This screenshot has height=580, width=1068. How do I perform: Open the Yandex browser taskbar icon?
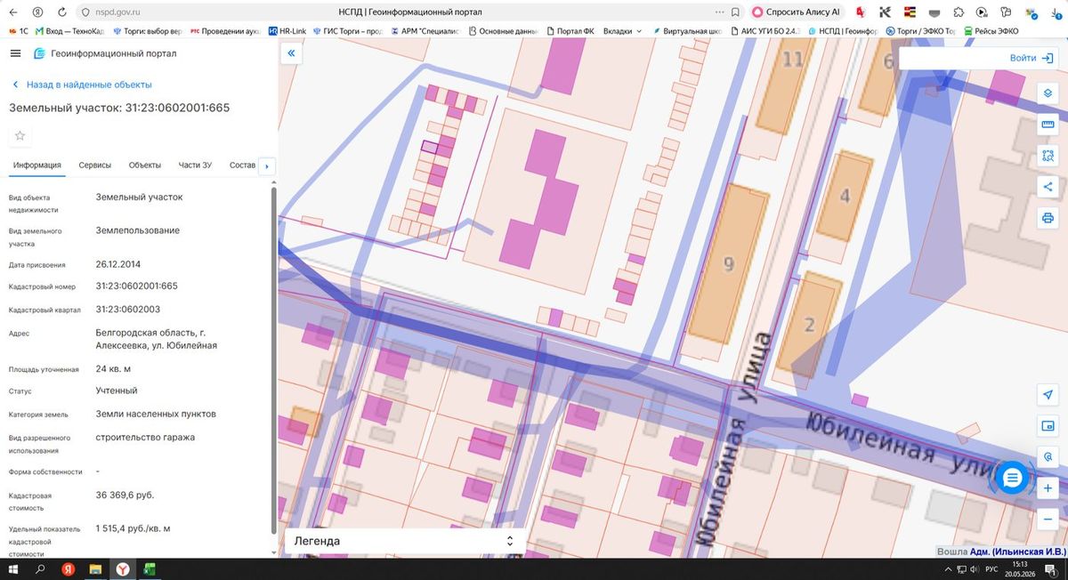pyautogui.click(x=122, y=569)
